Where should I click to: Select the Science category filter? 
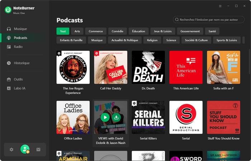click(x=171, y=40)
